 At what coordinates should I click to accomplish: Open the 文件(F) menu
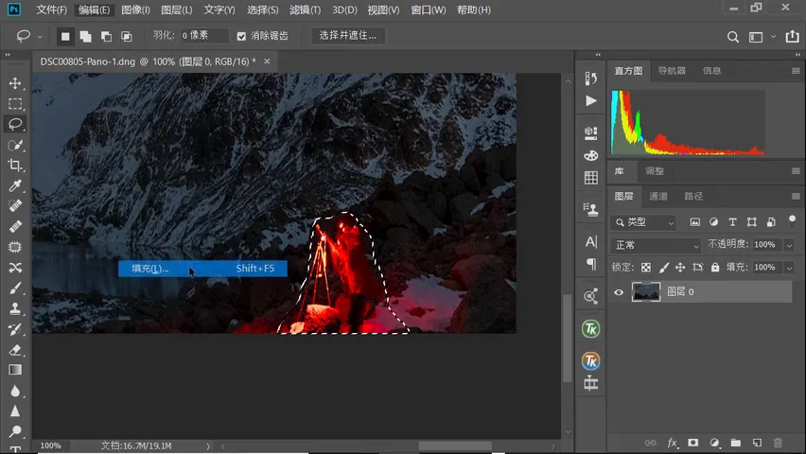(51, 9)
